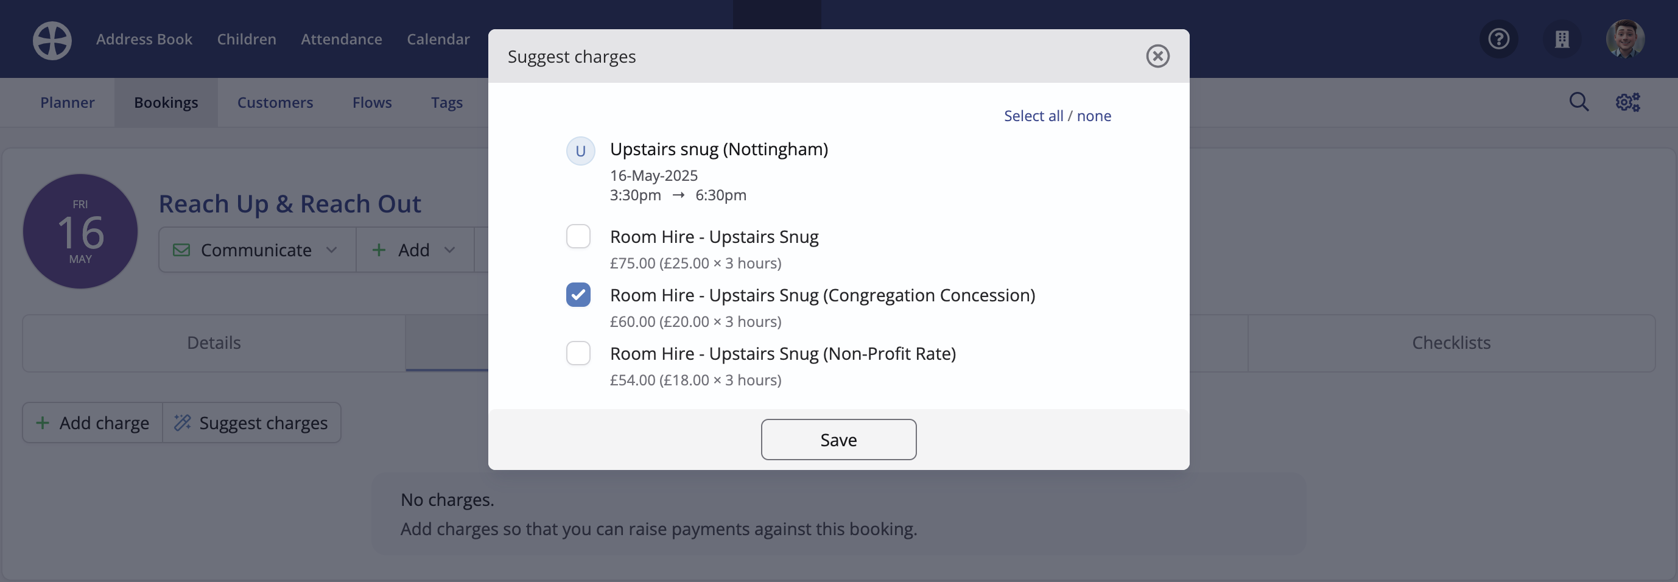Click the magic wand Suggest charges icon
This screenshot has width=1678, height=582.
point(183,423)
